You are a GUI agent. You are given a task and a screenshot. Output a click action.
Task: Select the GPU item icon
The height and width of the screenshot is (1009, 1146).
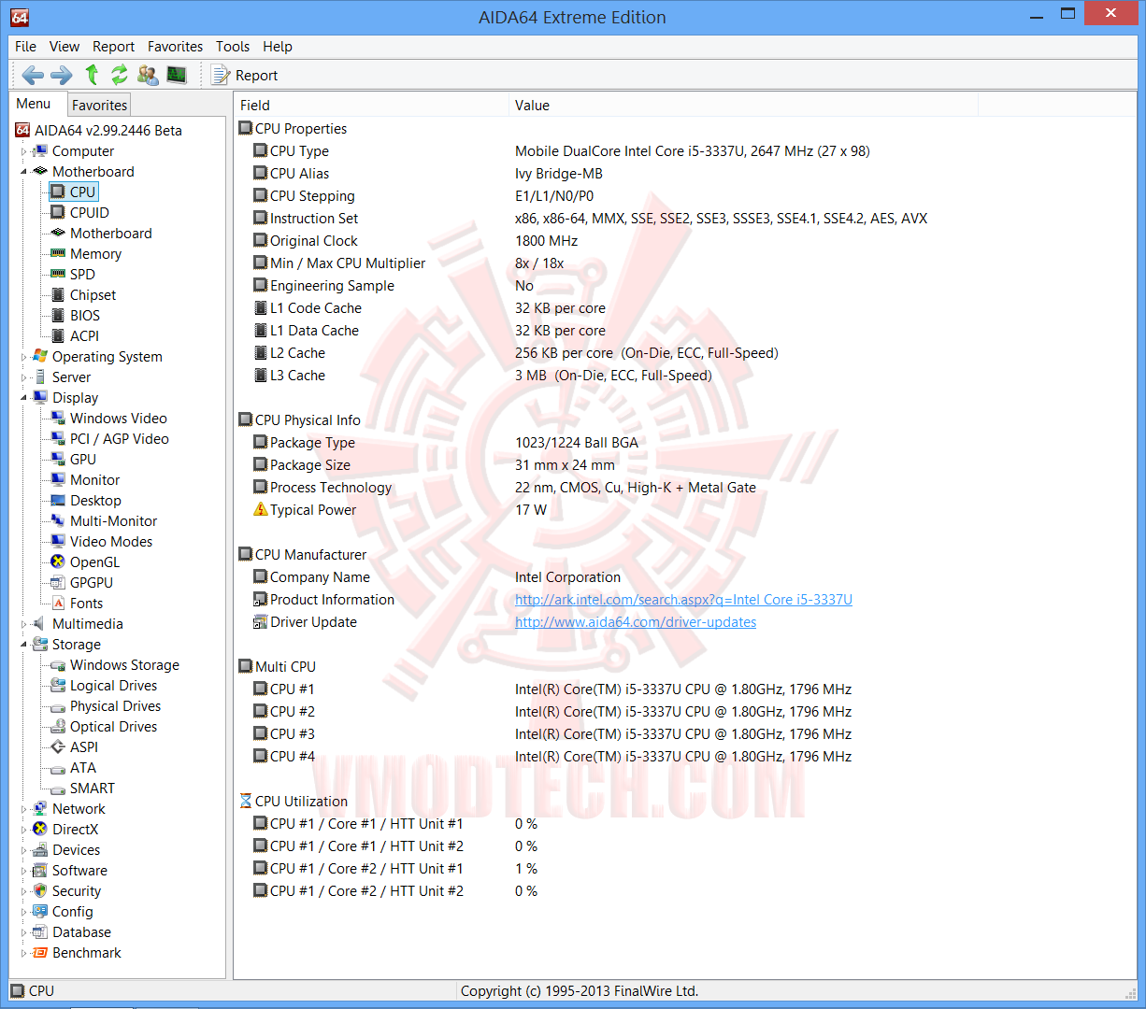(58, 460)
